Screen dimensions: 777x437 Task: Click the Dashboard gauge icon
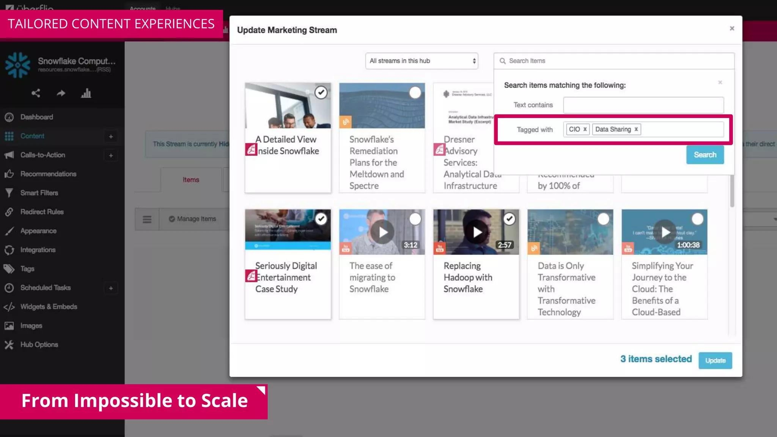tap(9, 117)
